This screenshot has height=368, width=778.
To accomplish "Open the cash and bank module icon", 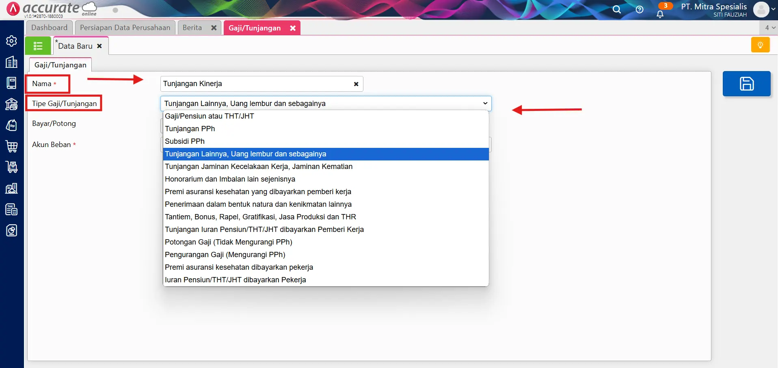I will tap(11, 104).
